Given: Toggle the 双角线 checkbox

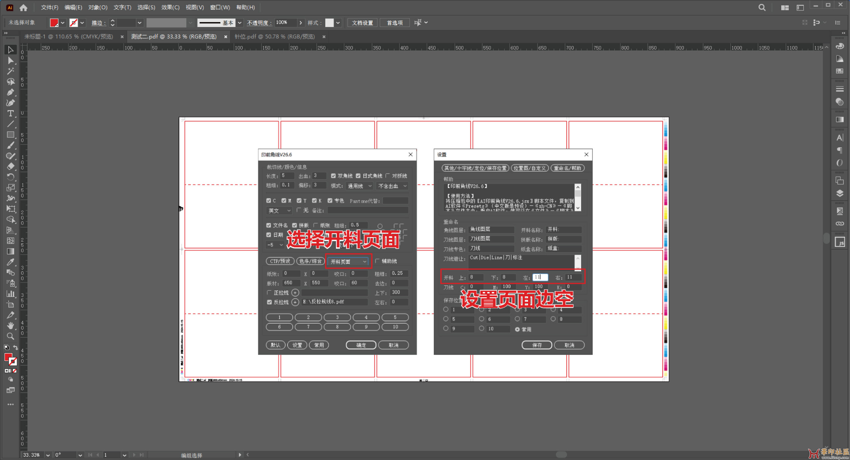Looking at the screenshot, I should (333, 176).
